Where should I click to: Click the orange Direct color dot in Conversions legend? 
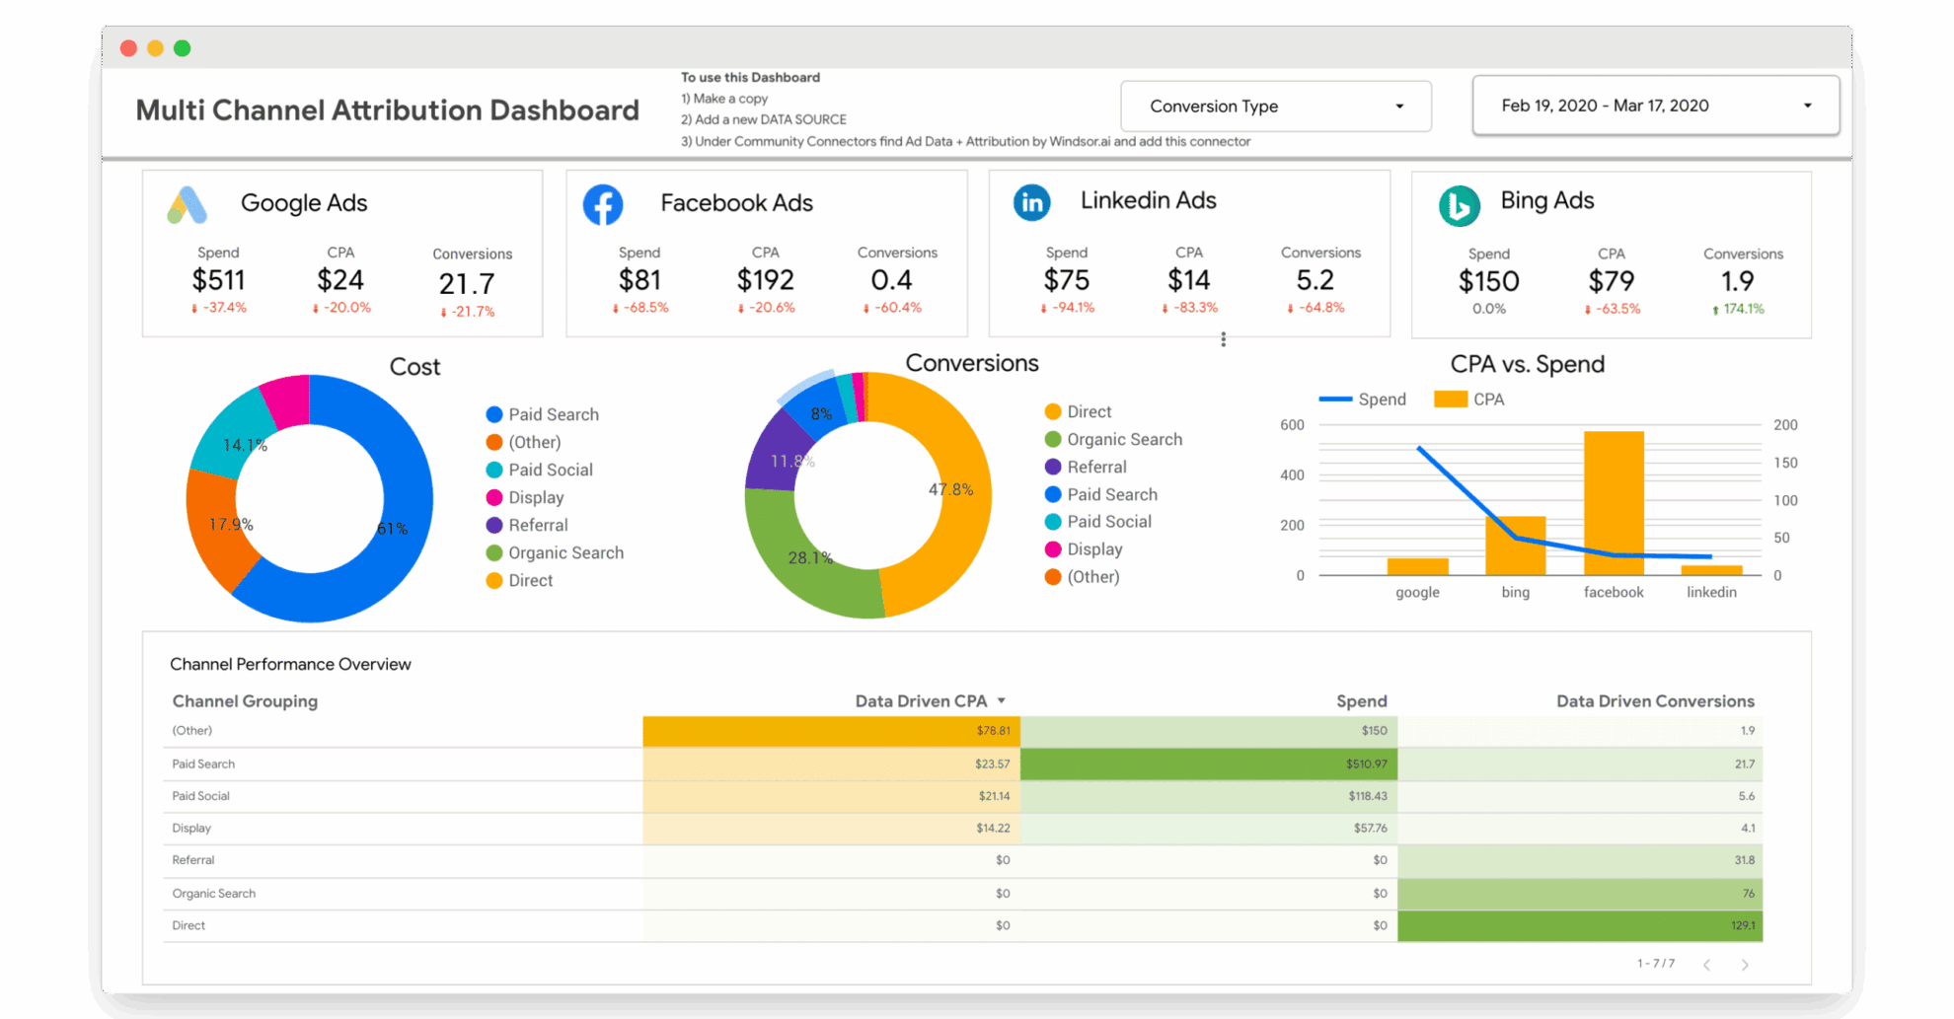tap(1052, 411)
